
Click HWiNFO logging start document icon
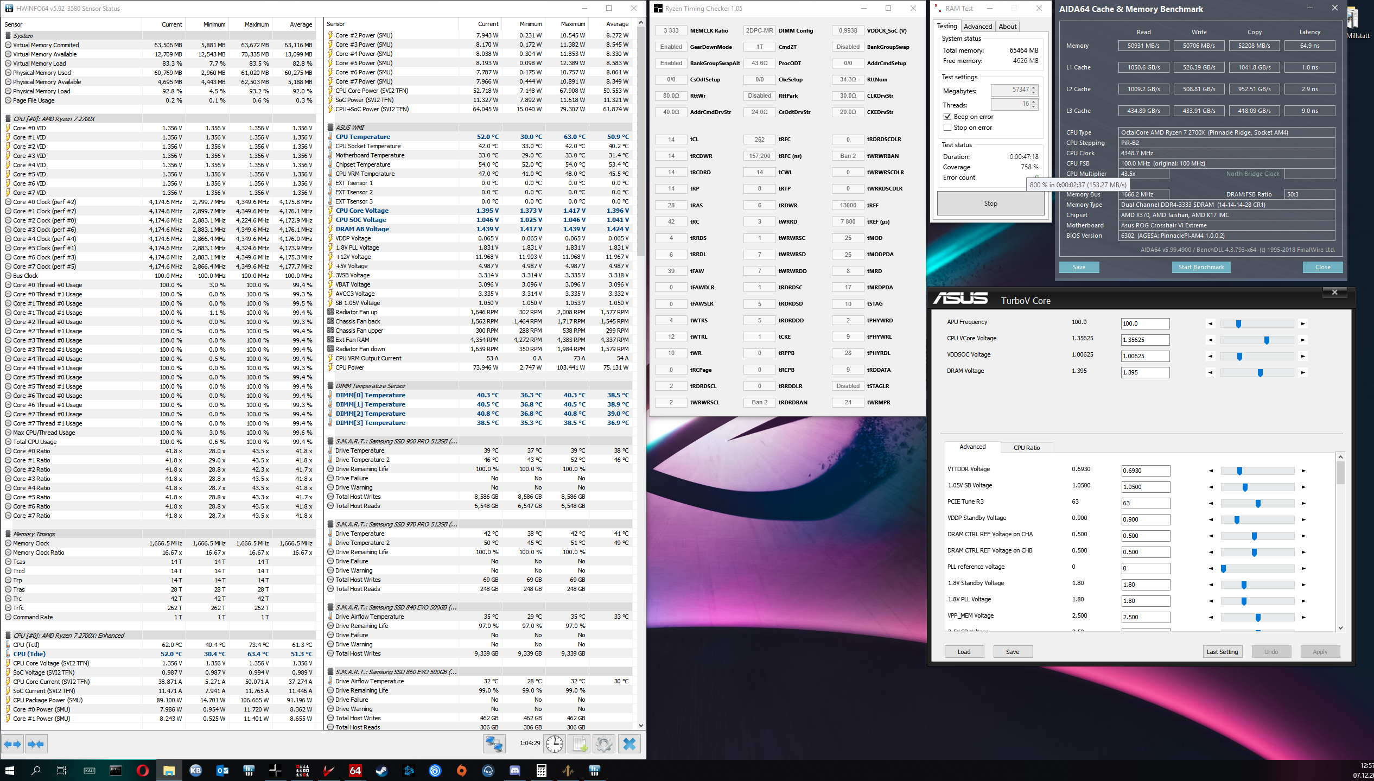coord(580,744)
